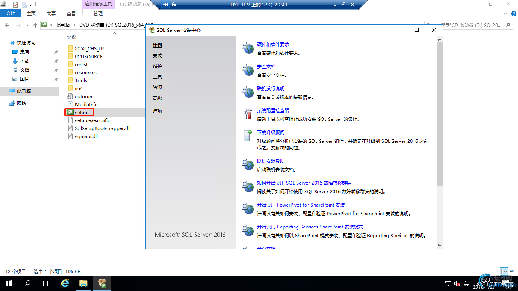Open 下载 in the quick access pane
Viewport: 518px width, 291px height.
click(x=25, y=61)
